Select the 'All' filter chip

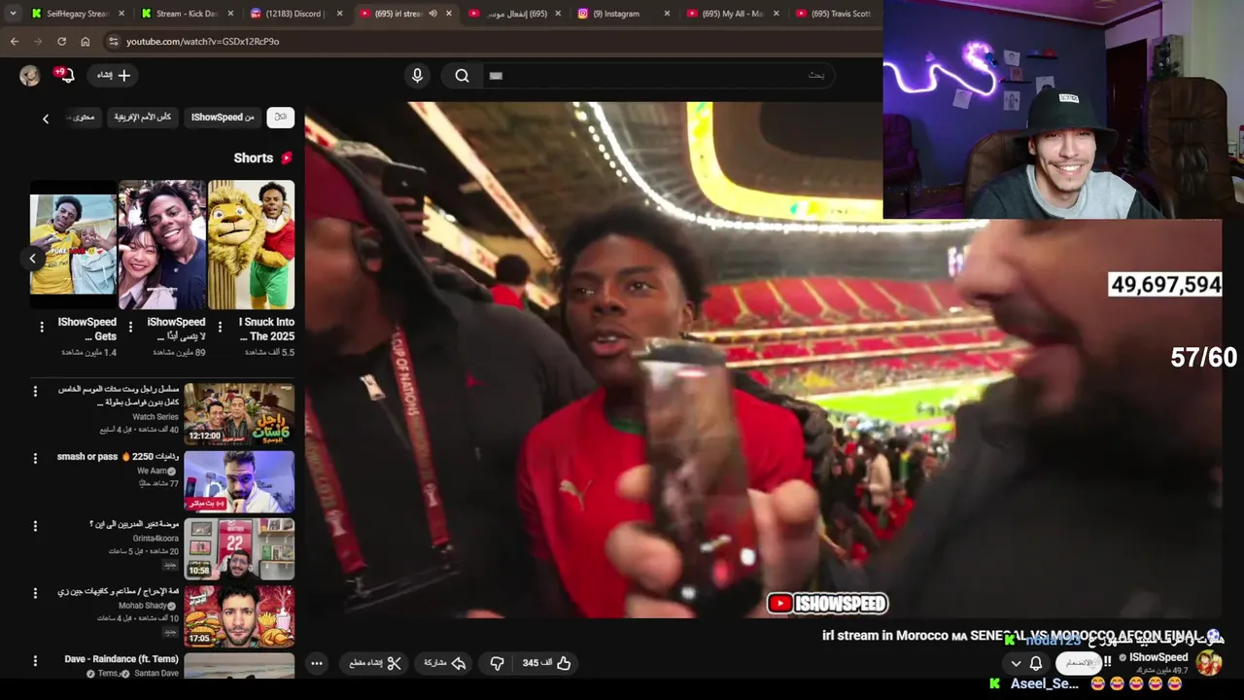pyautogui.click(x=280, y=117)
